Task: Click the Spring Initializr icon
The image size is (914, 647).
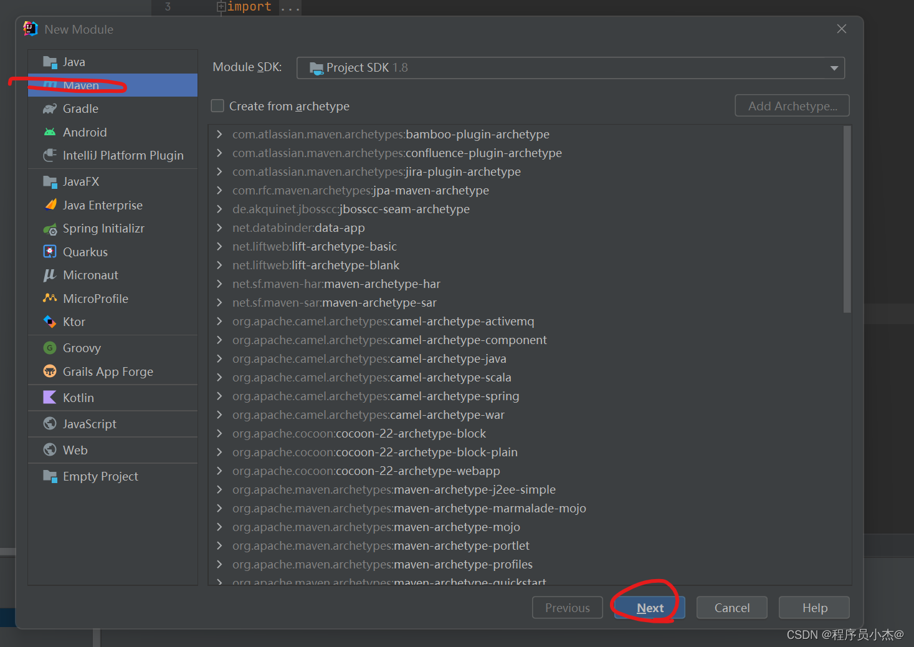Action: (x=50, y=229)
